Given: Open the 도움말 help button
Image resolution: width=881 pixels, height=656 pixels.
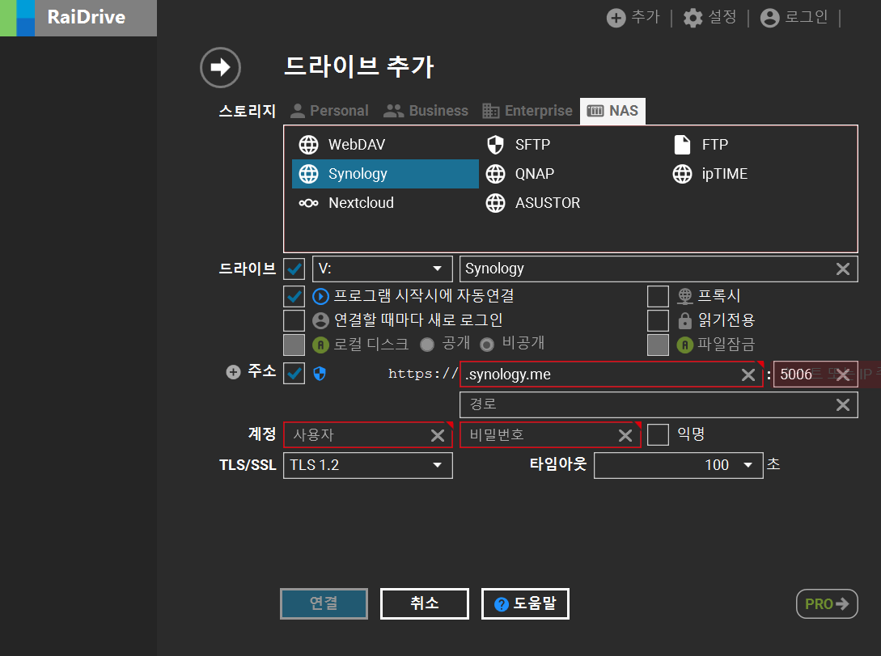Looking at the screenshot, I should pyautogui.click(x=525, y=603).
